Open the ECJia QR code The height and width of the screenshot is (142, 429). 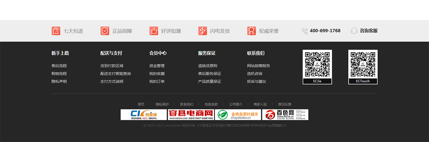tap(317, 67)
